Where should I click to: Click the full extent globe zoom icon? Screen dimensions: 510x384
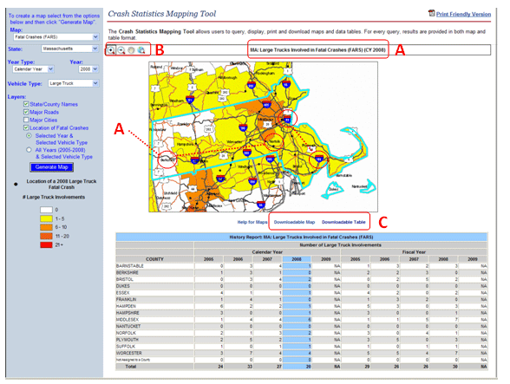tap(141, 50)
